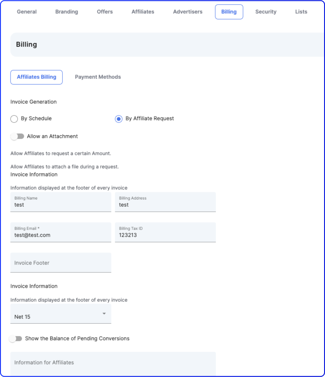Viewport: 325px width, 377px height.
Task: Enable the Allow an Attachment toggle
Action: click(17, 136)
